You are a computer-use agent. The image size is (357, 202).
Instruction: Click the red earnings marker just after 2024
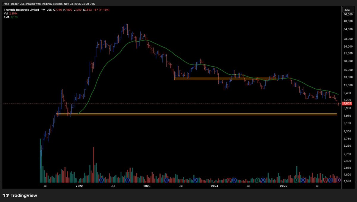pos(229,180)
